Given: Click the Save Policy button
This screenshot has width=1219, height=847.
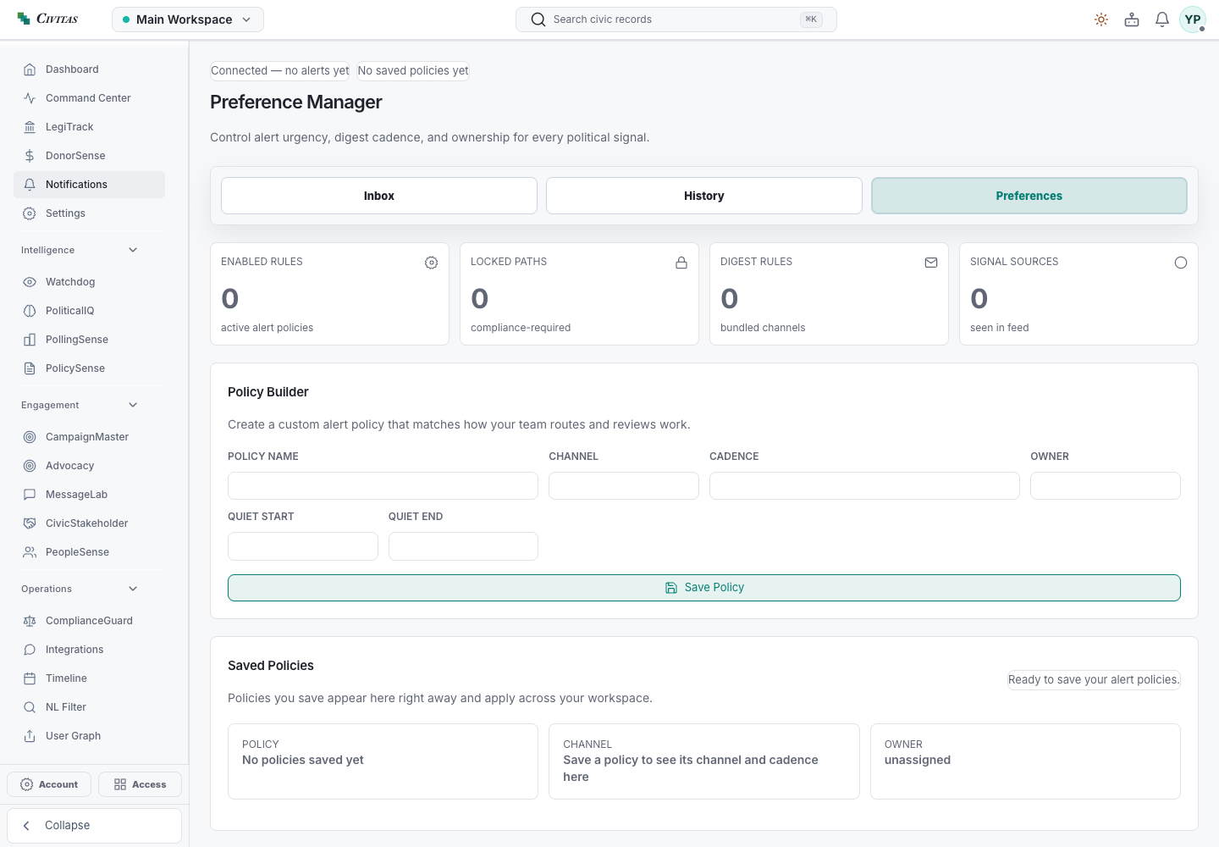Looking at the screenshot, I should pyautogui.click(x=704, y=588).
